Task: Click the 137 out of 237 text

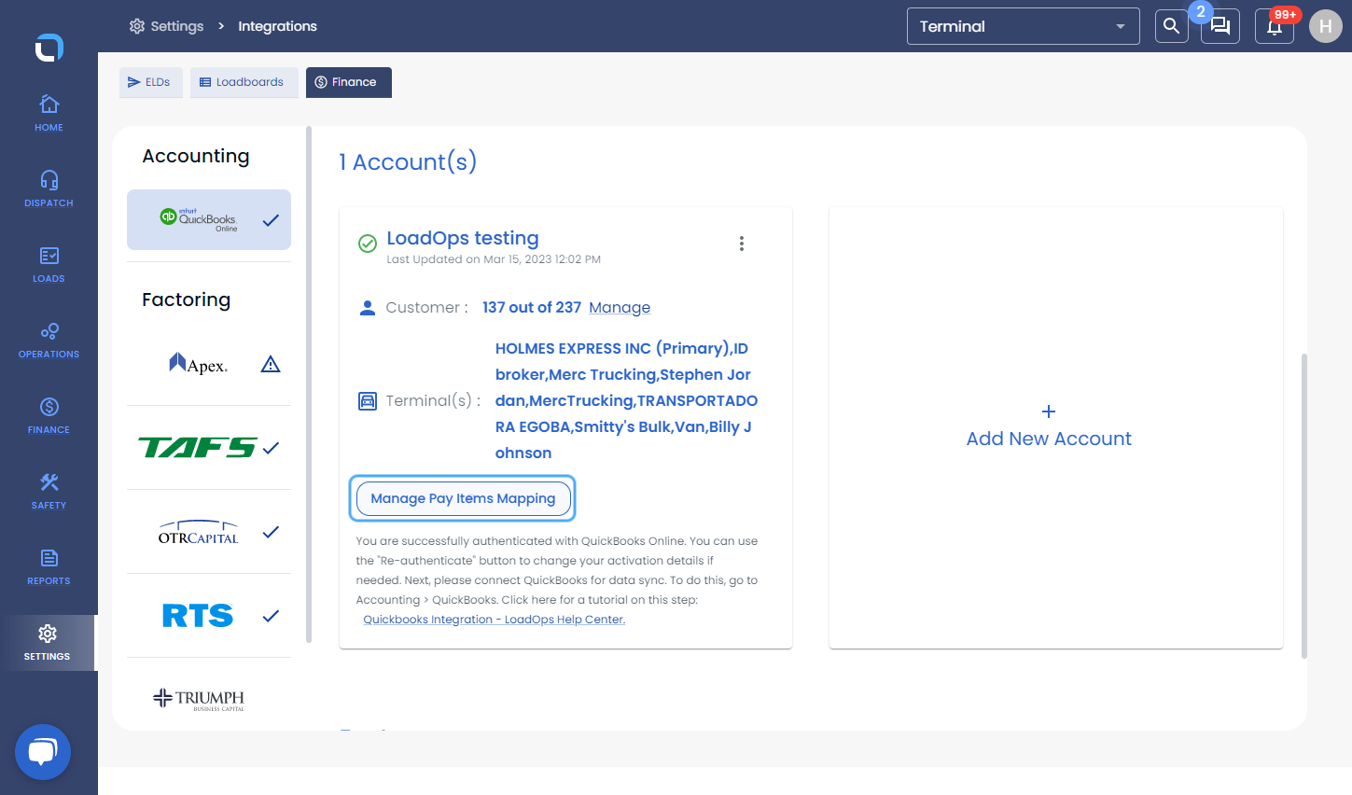Action: (532, 307)
